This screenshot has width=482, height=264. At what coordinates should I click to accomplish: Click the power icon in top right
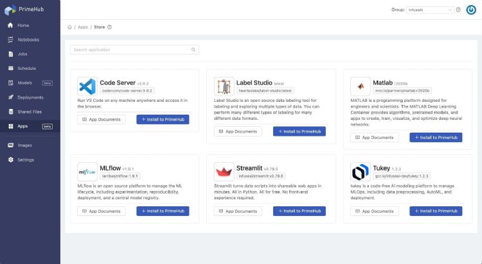click(x=471, y=10)
